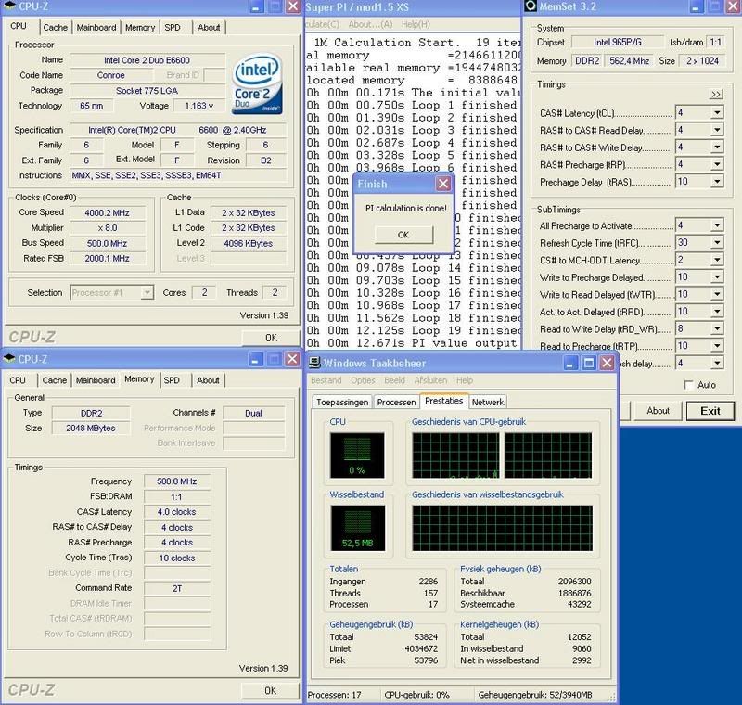742x705 pixels.
Task: Click the Loop 19 finished line in Super PI
Action: pos(414,330)
